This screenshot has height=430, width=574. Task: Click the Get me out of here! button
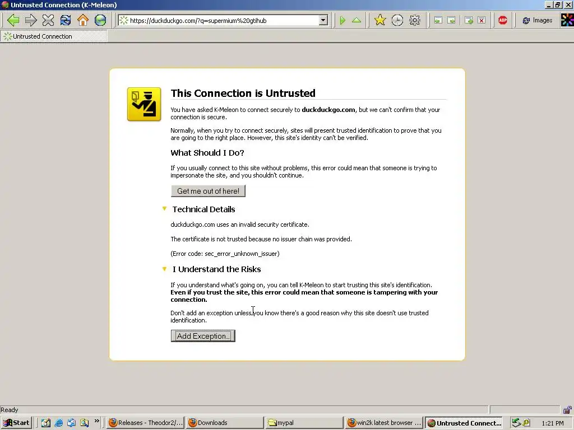(x=208, y=191)
